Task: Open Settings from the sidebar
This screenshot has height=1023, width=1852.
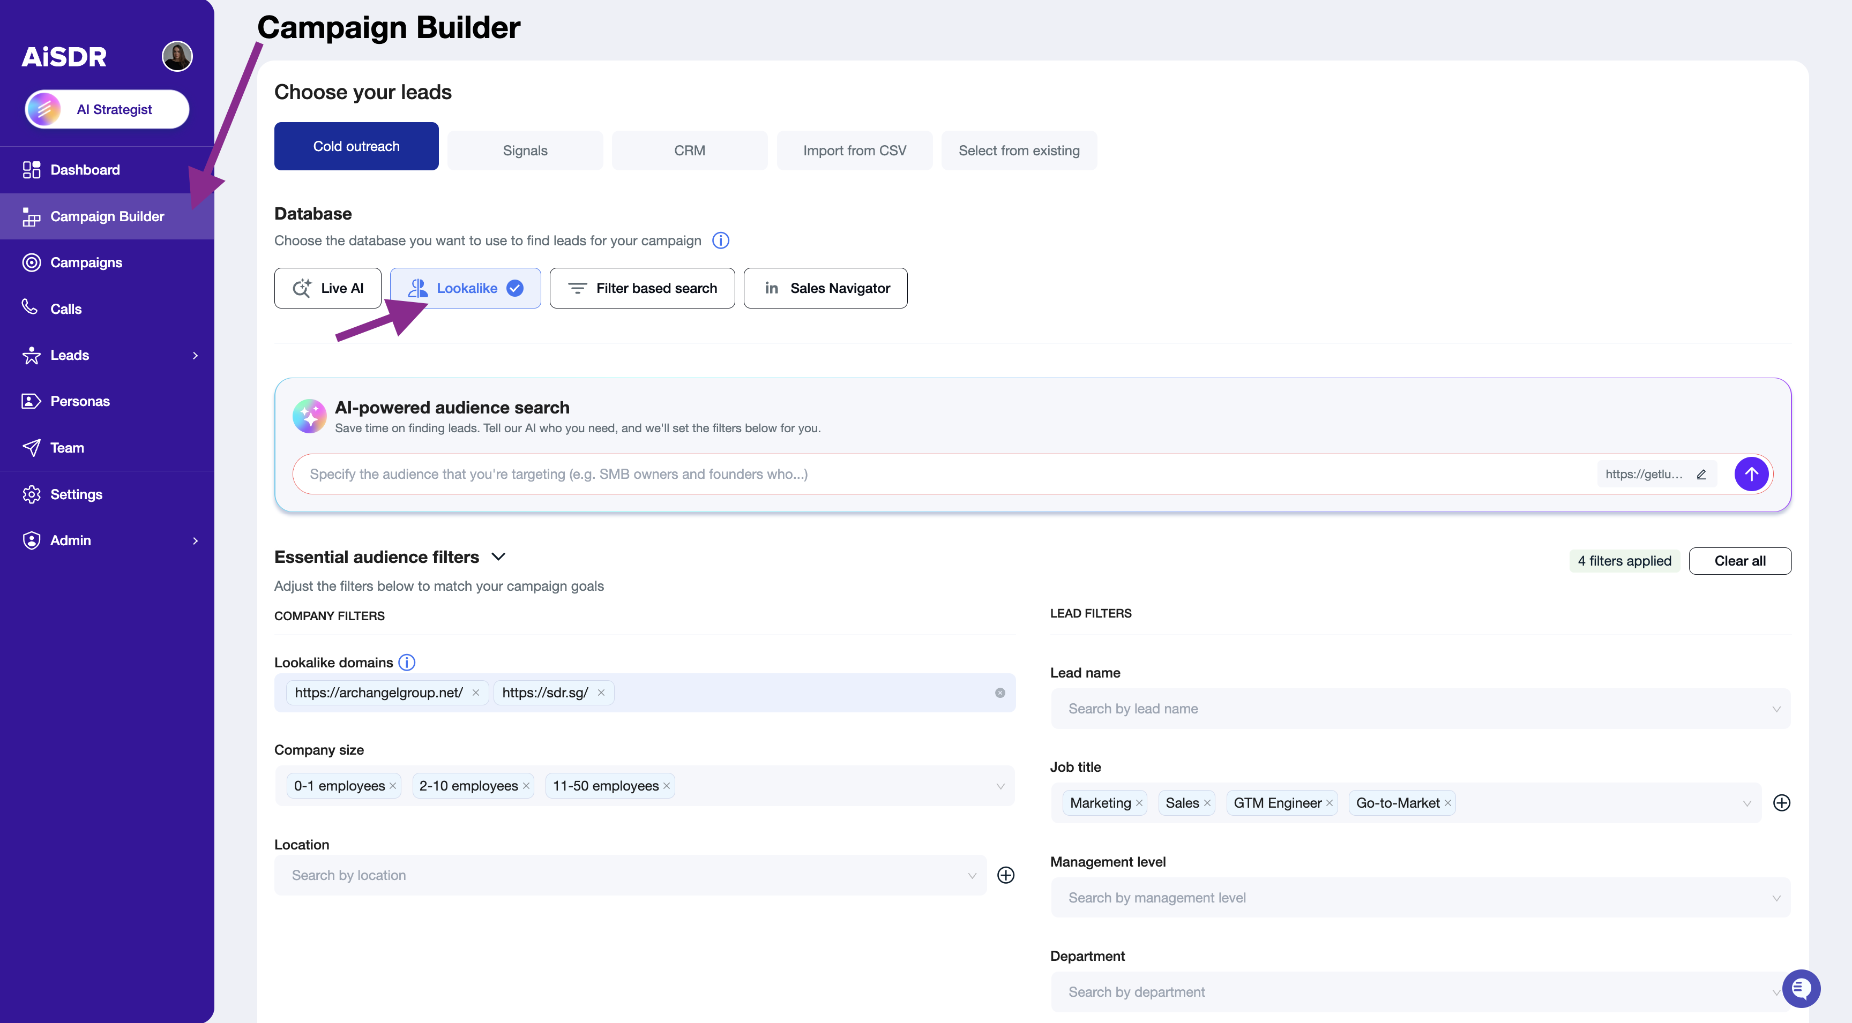Action: (x=107, y=494)
